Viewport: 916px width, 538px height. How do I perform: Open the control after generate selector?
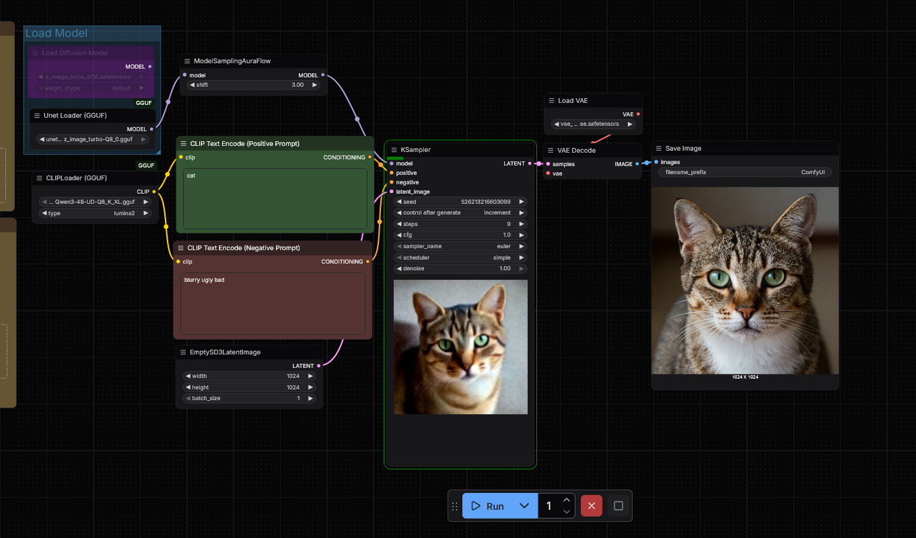pyautogui.click(x=460, y=213)
